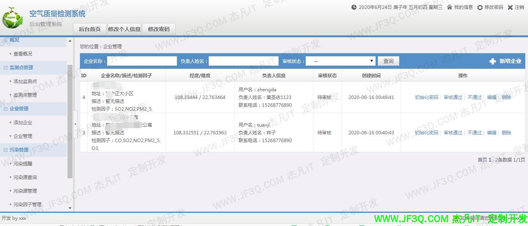Collapse the 污染管理 sidebar section

pos(6,150)
